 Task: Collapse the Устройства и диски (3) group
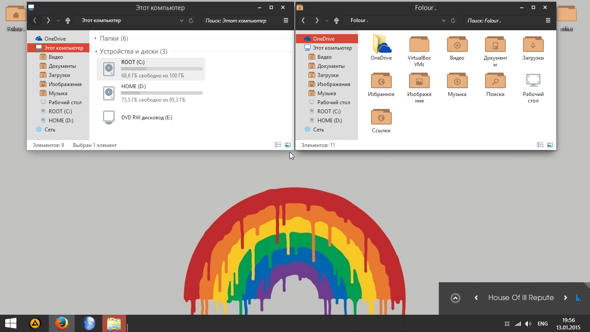click(95, 51)
